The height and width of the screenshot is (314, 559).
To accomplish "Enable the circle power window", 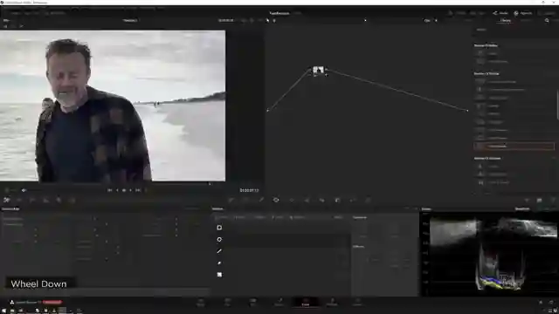I will tap(219, 239).
